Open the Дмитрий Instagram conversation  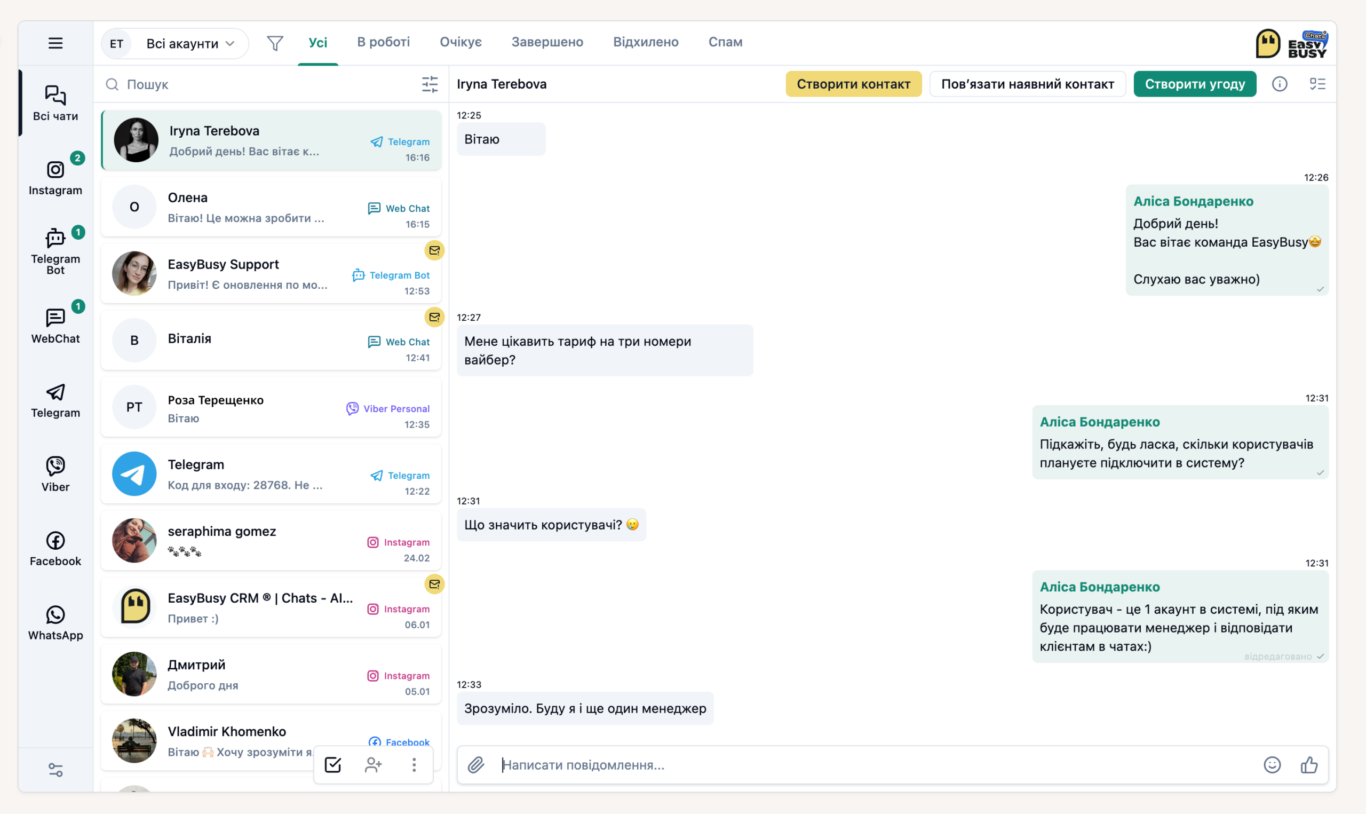pos(271,674)
